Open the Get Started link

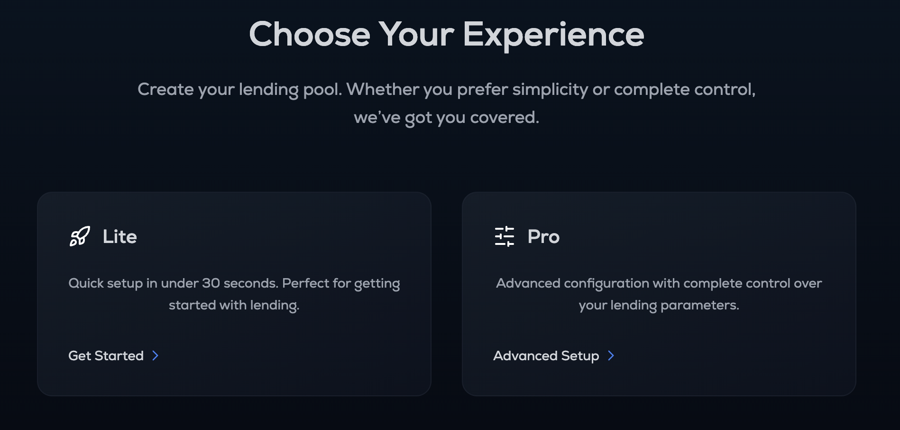point(106,355)
